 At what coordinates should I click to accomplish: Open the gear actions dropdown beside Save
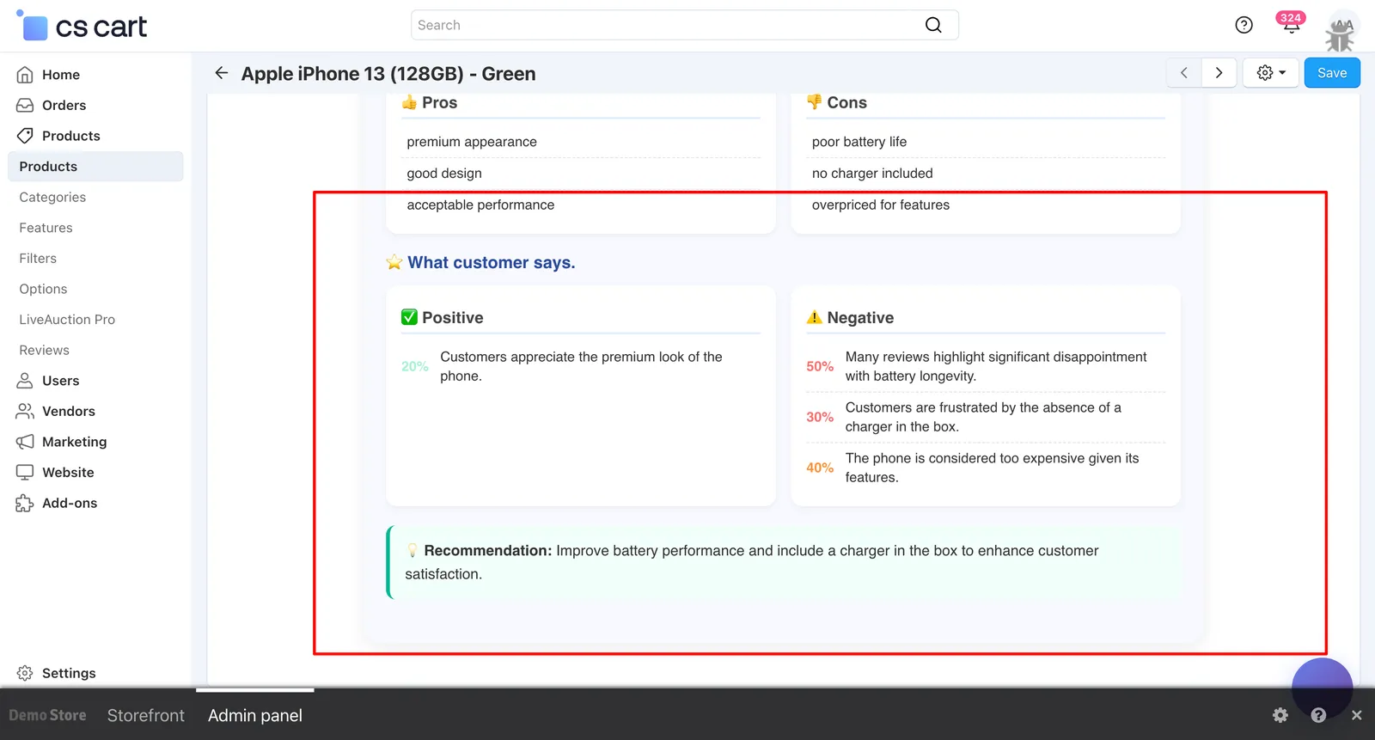point(1271,73)
